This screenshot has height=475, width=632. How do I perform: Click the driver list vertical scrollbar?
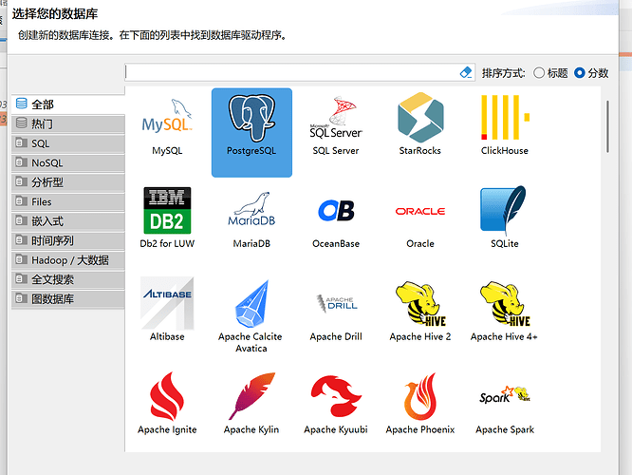click(607, 126)
